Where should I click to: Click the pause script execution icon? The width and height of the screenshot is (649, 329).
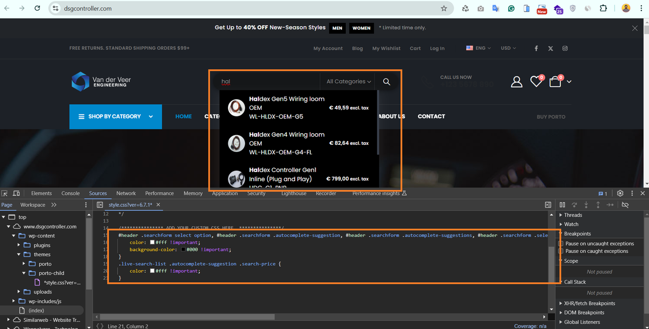click(x=562, y=204)
